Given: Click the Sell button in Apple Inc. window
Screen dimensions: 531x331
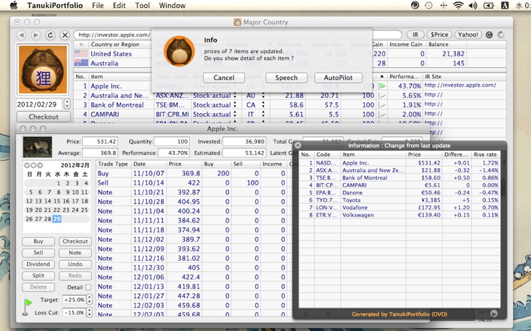Looking at the screenshot, I should pyautogui.click(x=38, y=253).
